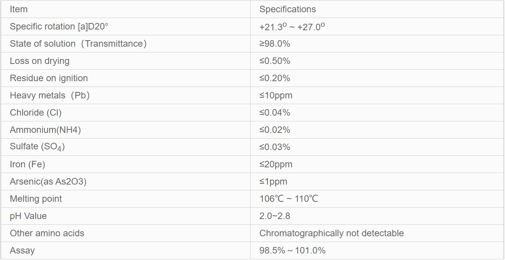Select the 'Residue on ignition' cell
Image resolution: width=505 pixels, height=260 pixels.
49,78
